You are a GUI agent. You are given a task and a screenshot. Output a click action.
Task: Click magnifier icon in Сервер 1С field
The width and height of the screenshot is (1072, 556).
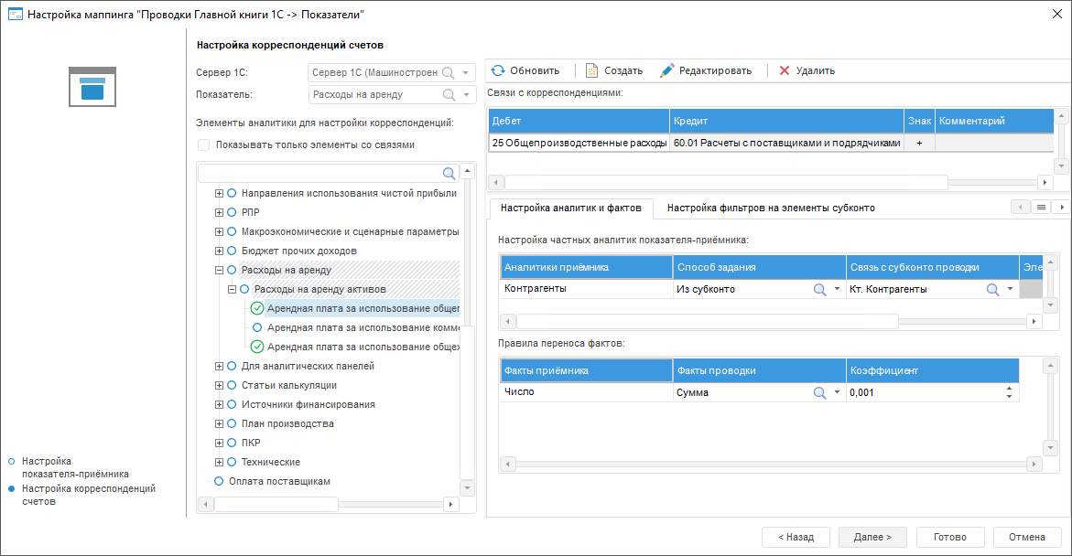click(x=449, y=72)
